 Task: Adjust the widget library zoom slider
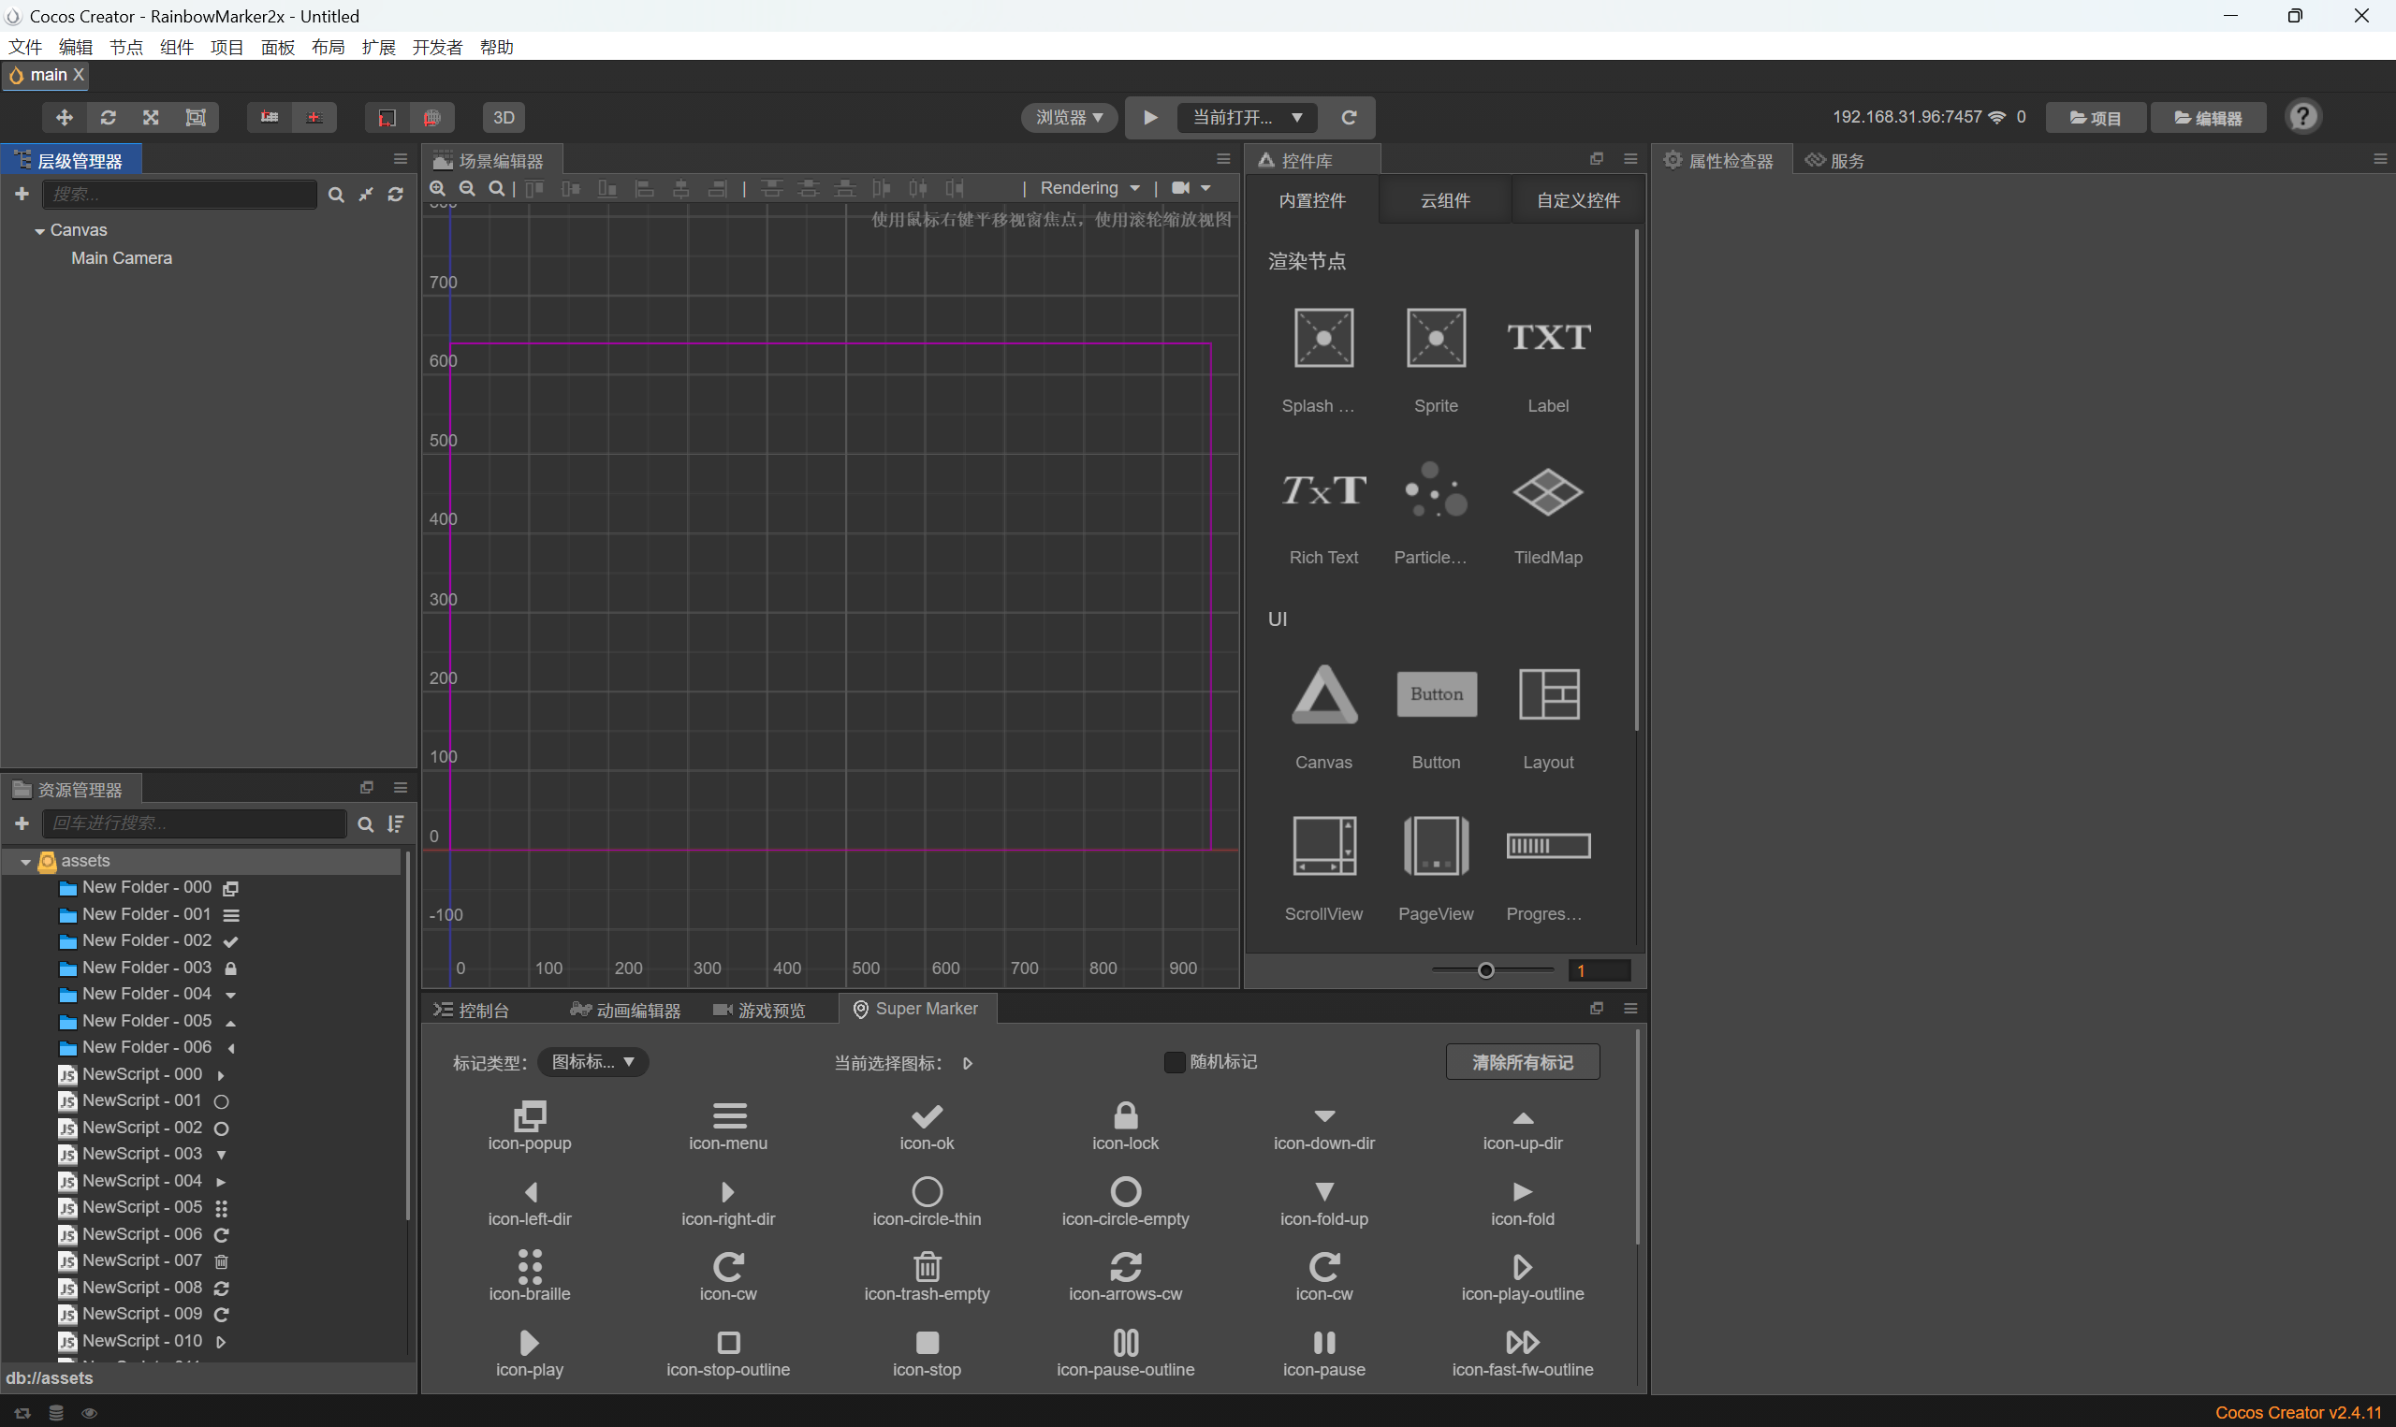(1485, 970)
